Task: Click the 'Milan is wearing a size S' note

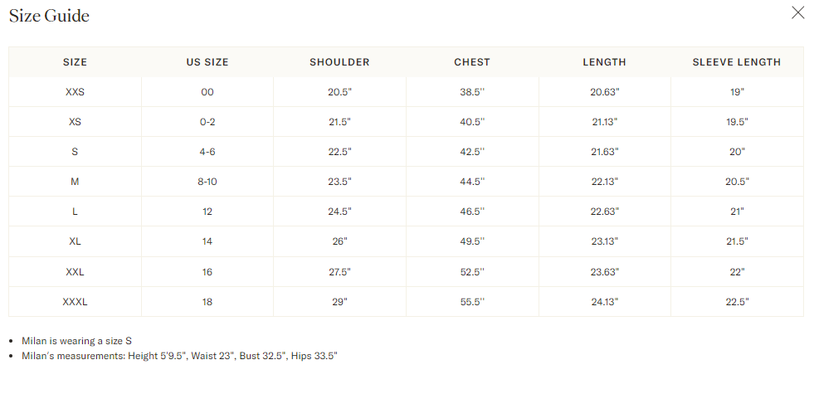Action: tap(77, 341)
